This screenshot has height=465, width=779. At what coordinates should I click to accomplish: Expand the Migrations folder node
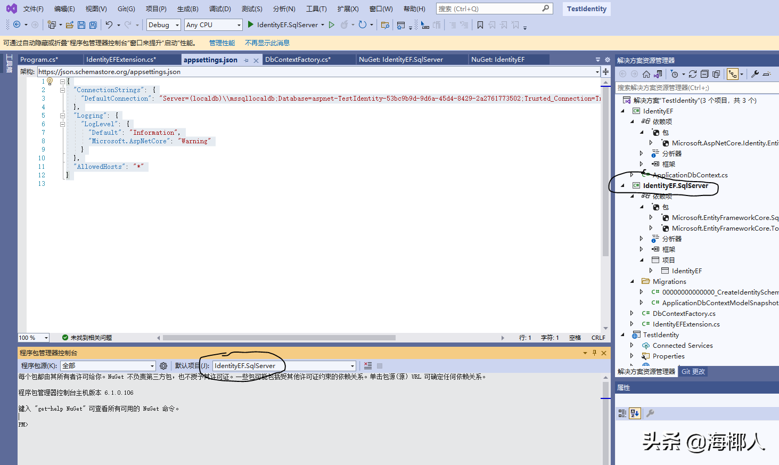632,281
